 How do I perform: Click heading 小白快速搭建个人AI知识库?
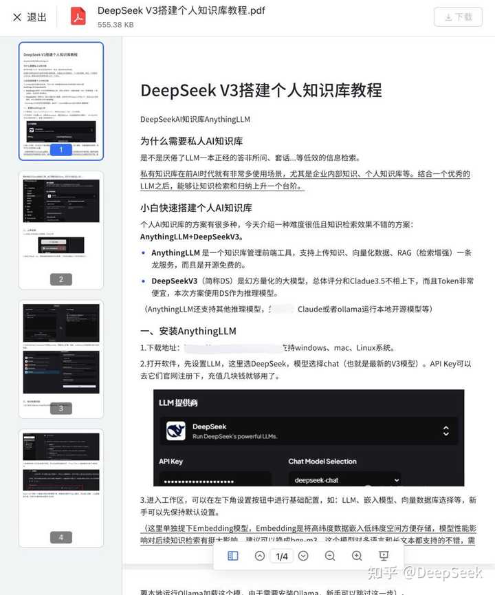tap(196, 208)
